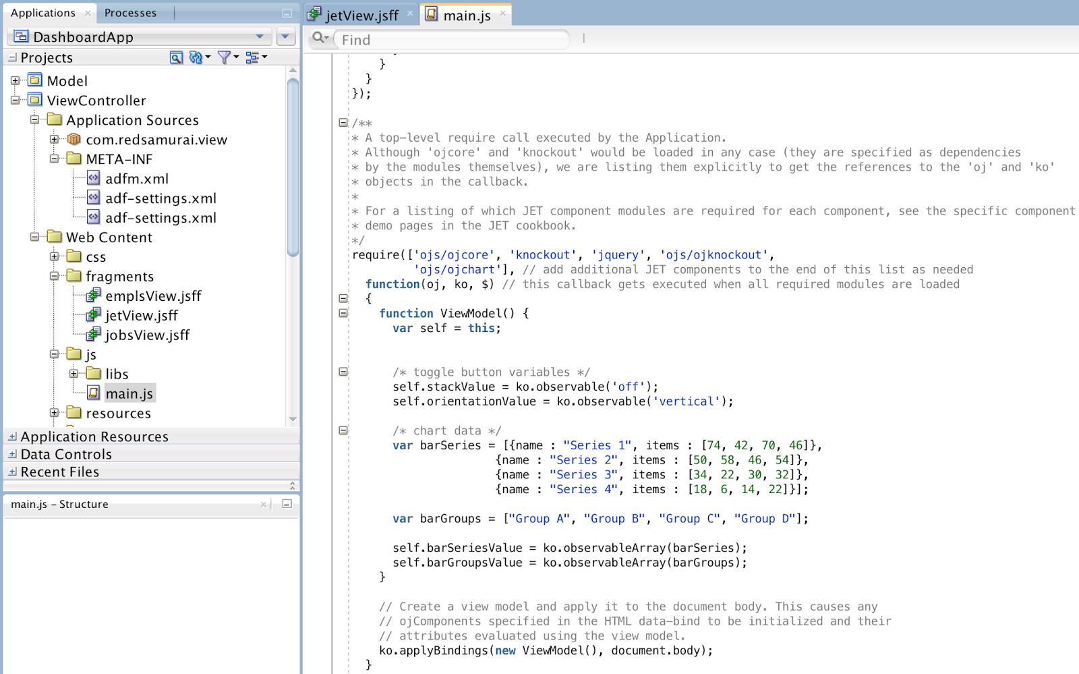Click the main.js file icon in the tree
The height and width of the screenshot is (674, 1079).
(x=93, y=393)
